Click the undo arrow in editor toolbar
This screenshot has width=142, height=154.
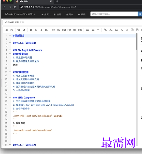19,30
